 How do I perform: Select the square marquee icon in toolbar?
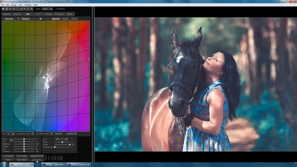pos(18,9)
